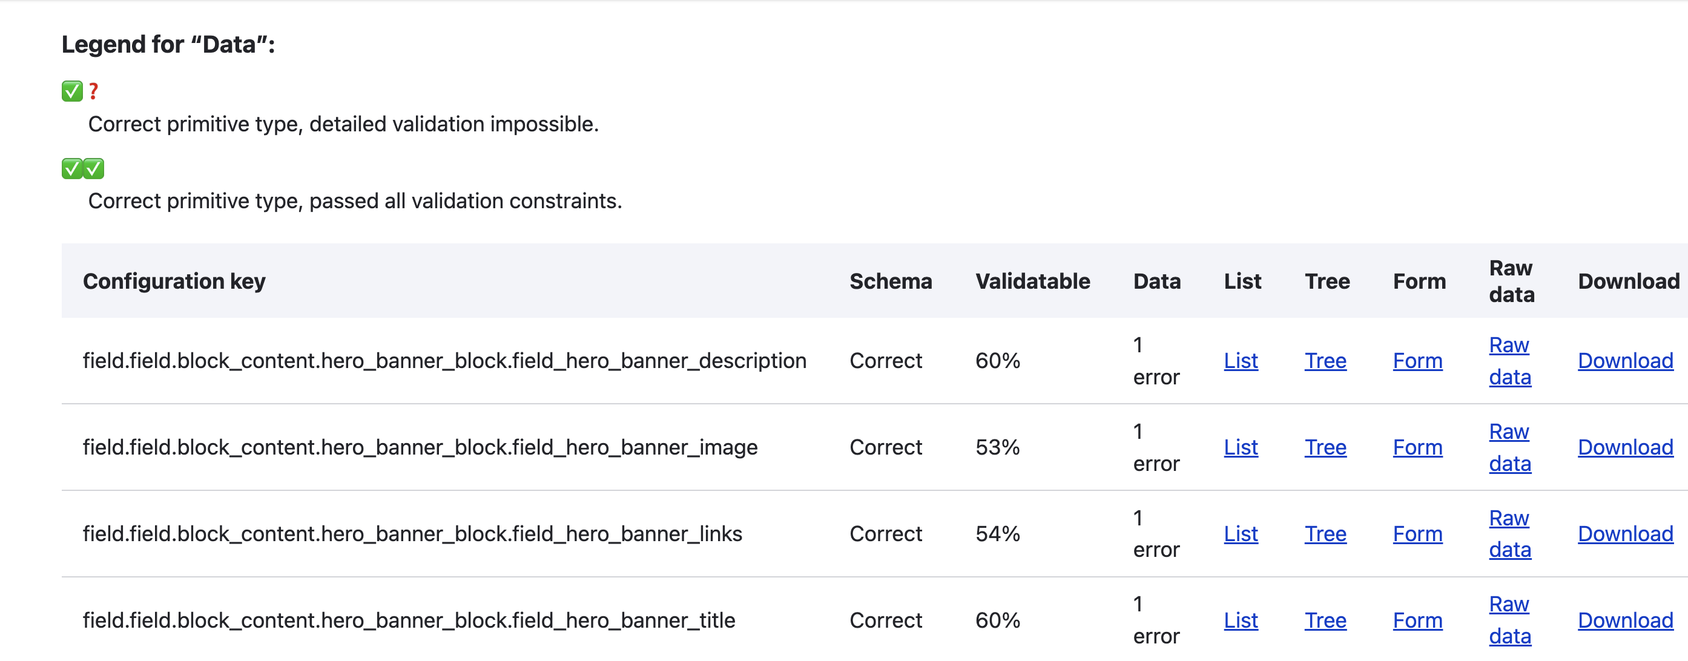Open Tree view for hero_banner_description field

(1325, 360)
